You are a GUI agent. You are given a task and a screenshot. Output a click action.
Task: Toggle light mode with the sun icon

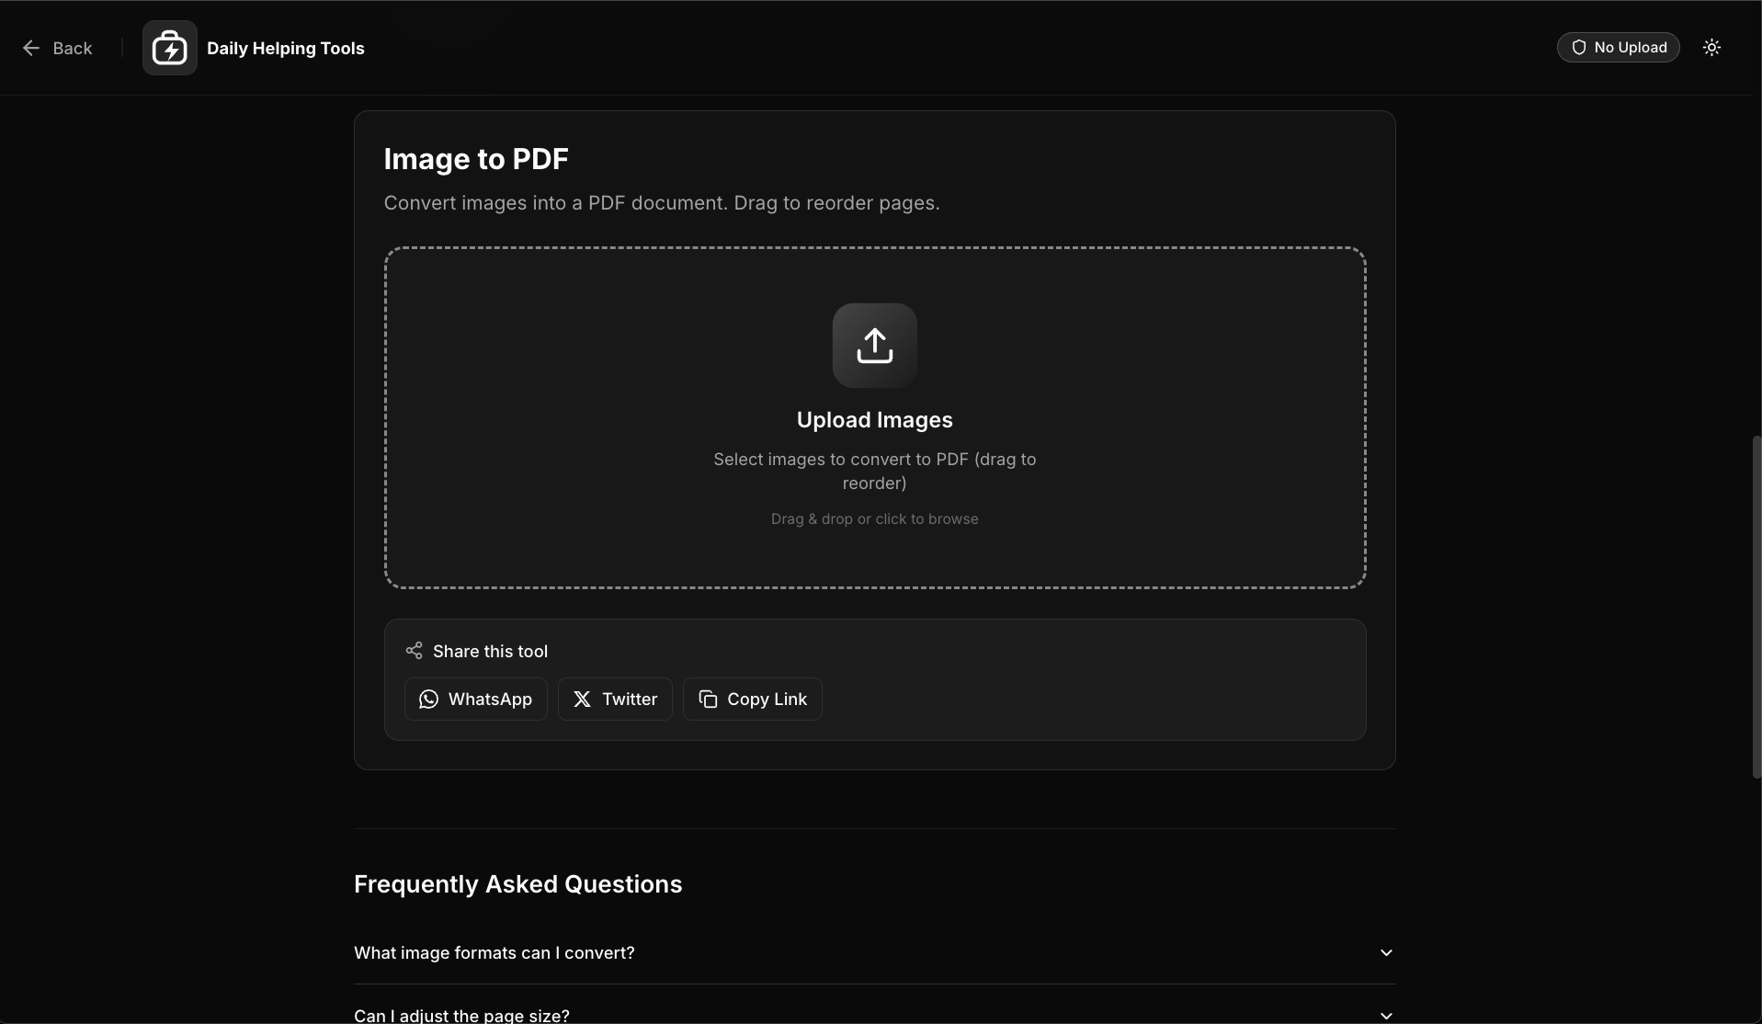[1711, 47]
